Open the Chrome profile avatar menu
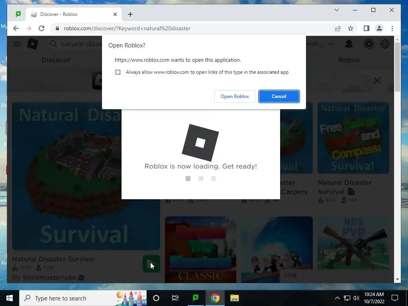Image resolution: width=408 pixels, height=306 pixels. [x=379, y=28]
